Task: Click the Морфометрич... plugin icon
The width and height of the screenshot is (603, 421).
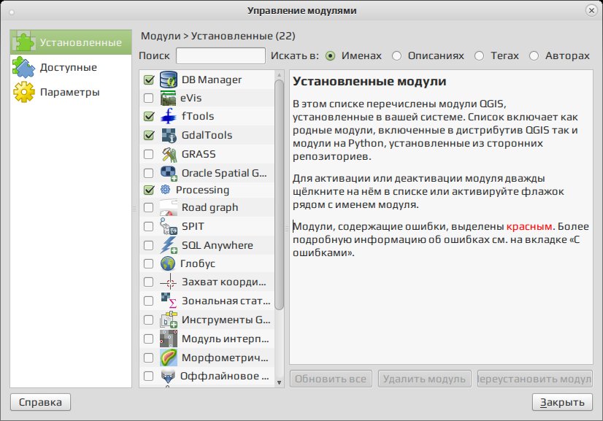Action: pyautogui.click(x=169, y=358)
